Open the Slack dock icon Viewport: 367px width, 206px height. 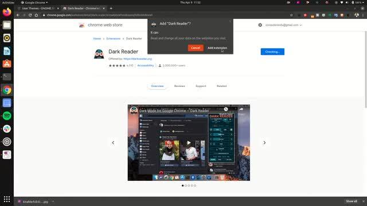tap(7, 129)
